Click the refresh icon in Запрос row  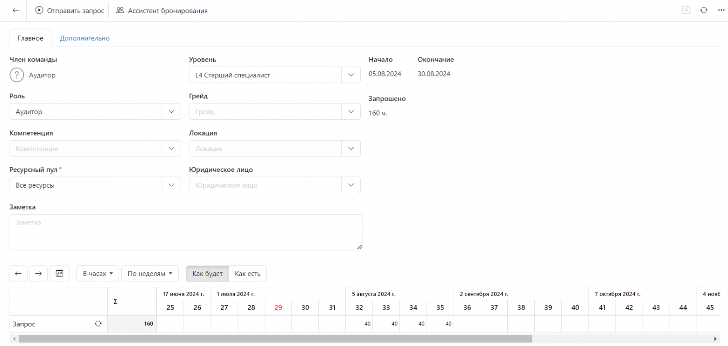pyautogui.click(x=98, y=324)
